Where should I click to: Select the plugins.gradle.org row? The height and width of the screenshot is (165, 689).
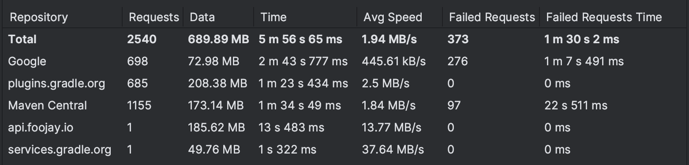coord(344,83)
